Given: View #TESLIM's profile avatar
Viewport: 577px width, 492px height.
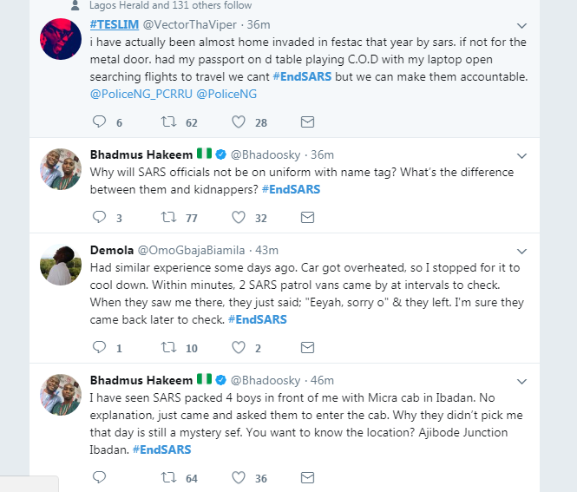Looking at the screenshot, I should [61, 37].
